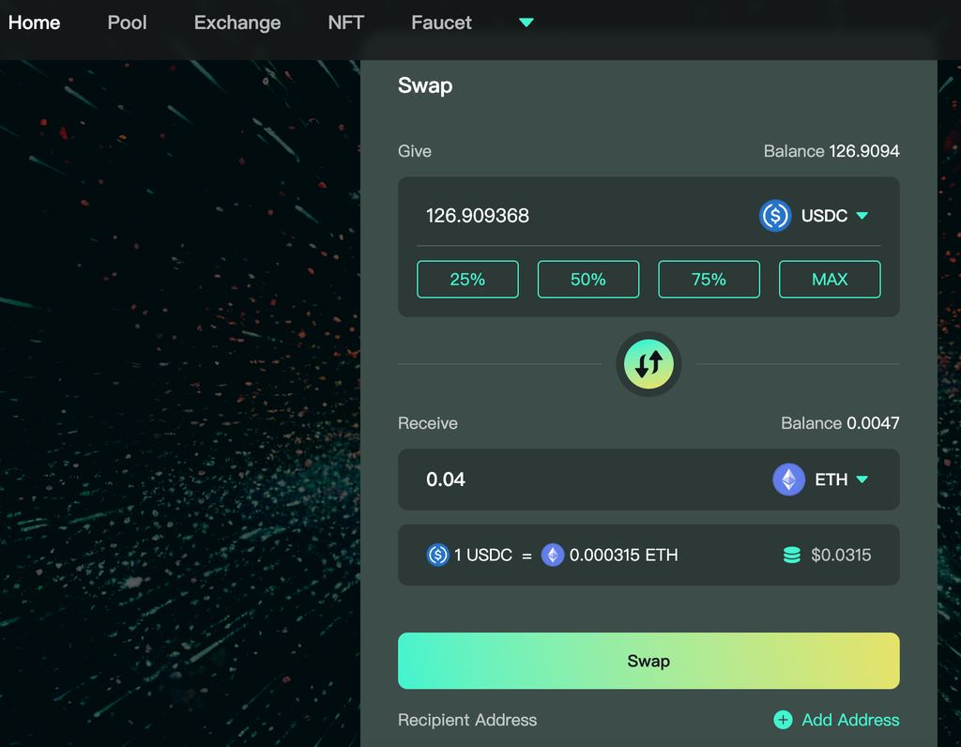Viewport: 961px width, 747px height.
Task: Click the small ETH icon in rate row
Action: pyautogui.click(x=553, y=555)
